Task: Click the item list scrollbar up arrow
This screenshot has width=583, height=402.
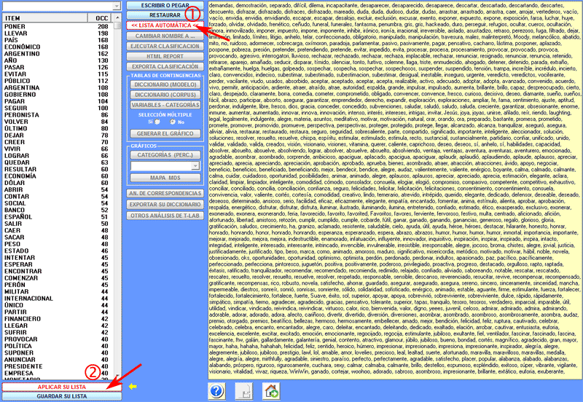Action: pyautogui.click(x=117, y=17)
